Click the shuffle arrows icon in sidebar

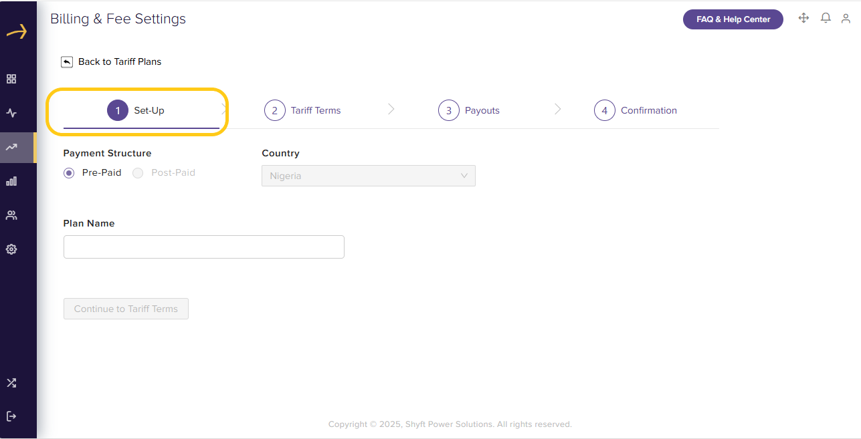[11, 383]
